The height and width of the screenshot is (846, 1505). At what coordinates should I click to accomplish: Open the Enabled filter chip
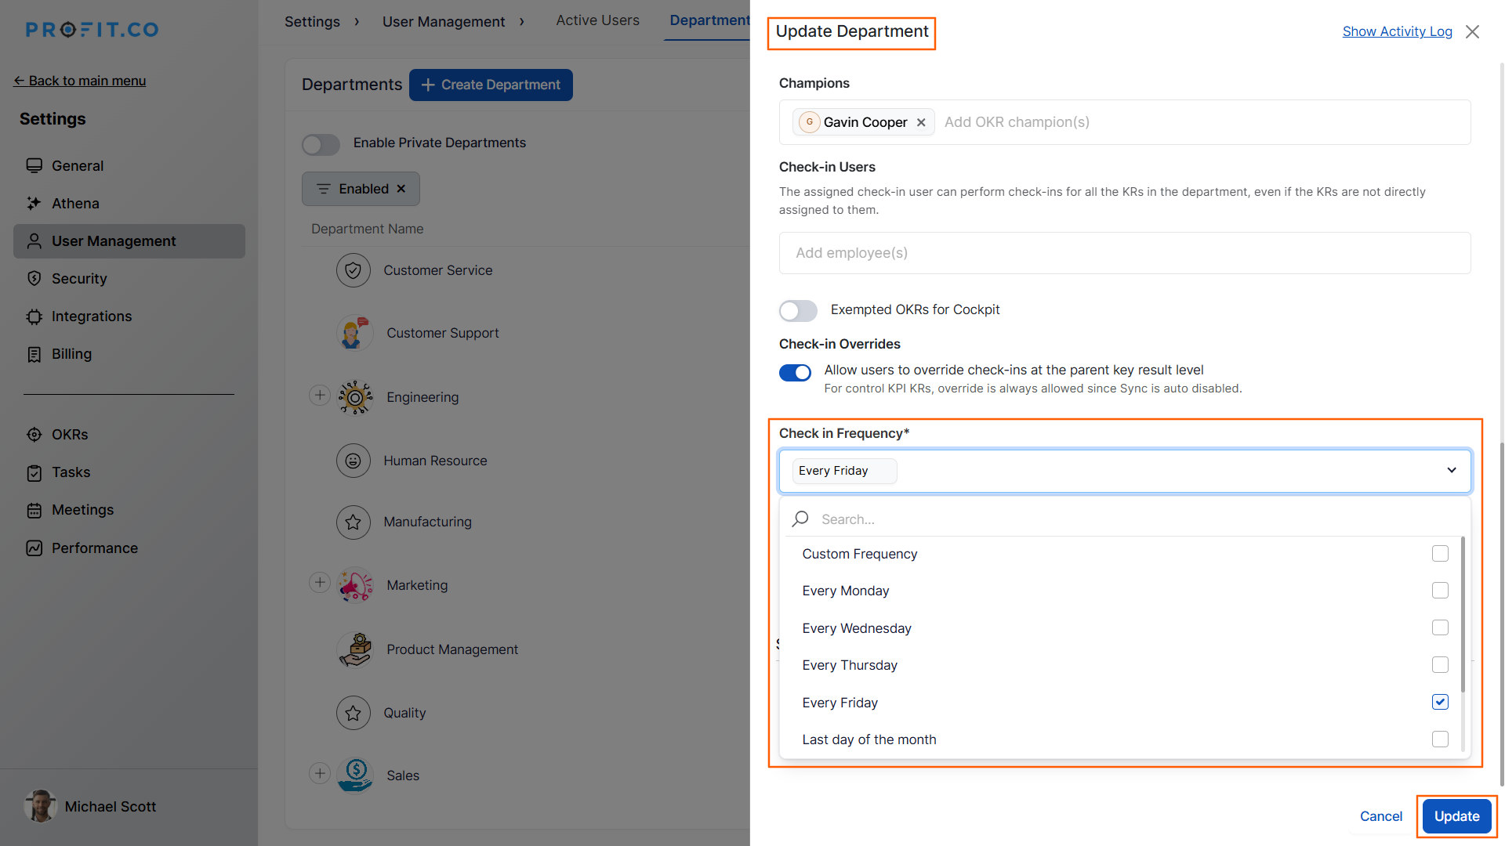point(361,189)
